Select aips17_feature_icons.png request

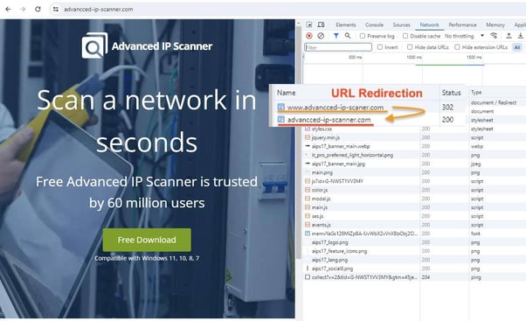point(339,251)
